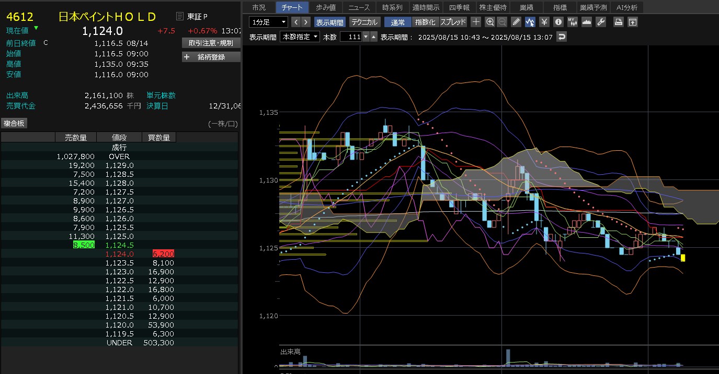Click the 日本ペイントHOLD stock name
This screenshot has height=374, width=719.
(108, 17)
